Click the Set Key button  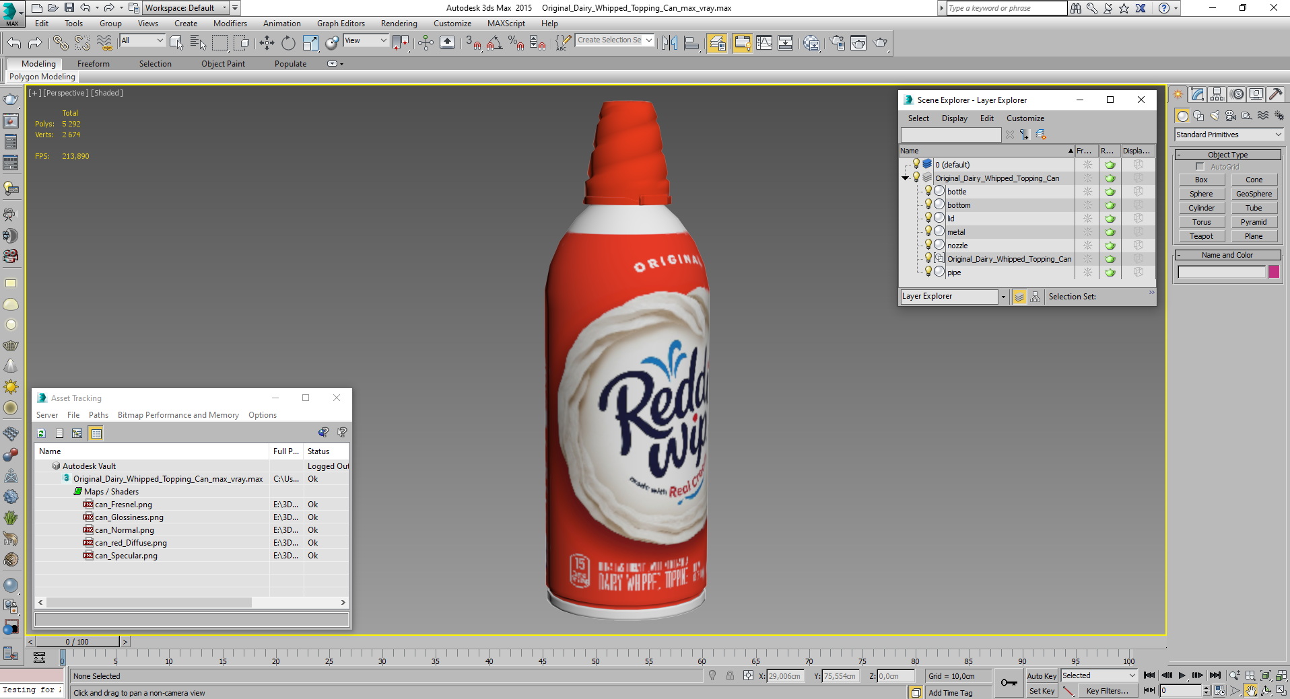(x=1042, y=691)
